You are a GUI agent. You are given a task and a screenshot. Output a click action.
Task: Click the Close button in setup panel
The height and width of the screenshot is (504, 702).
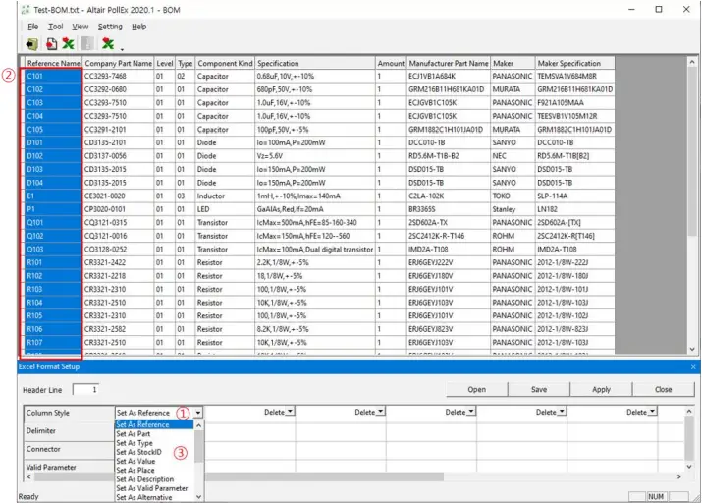tap(663, 389)
